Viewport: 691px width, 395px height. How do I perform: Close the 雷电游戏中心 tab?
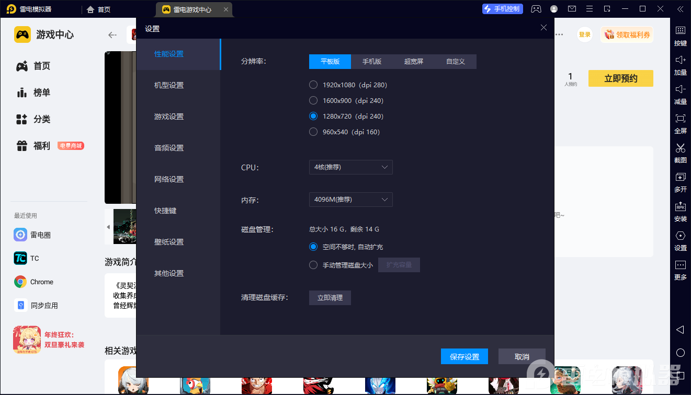tap(225, 9)
